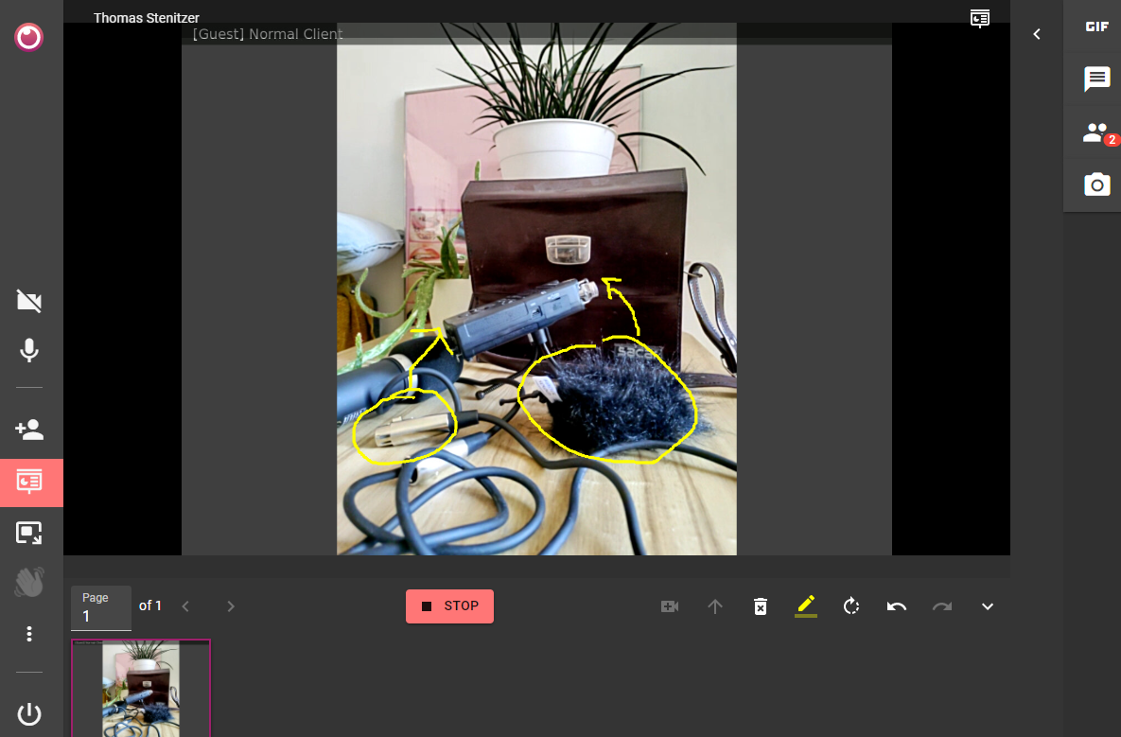Redo the annotation
The image size is (1121, 737).
tap(941, 606)
